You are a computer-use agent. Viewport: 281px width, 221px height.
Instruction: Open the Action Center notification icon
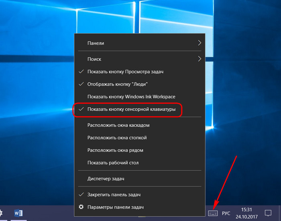point(268,213)
